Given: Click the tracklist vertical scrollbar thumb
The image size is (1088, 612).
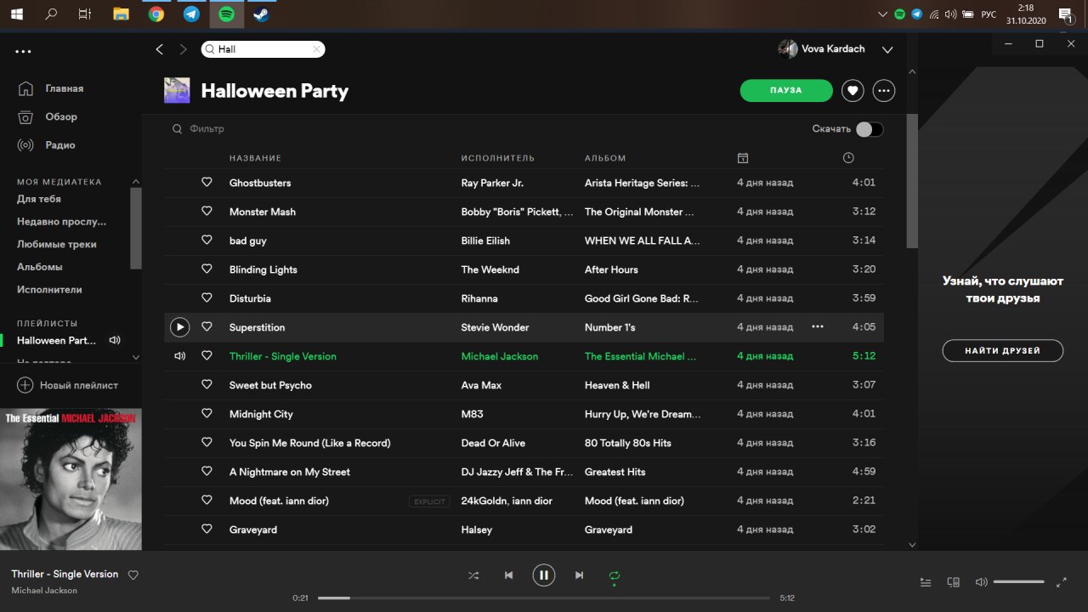Looking at the screenshot, I should click(x=913, y=180).
